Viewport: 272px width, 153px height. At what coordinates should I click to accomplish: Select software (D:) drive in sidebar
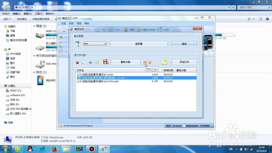pos(17,95)
